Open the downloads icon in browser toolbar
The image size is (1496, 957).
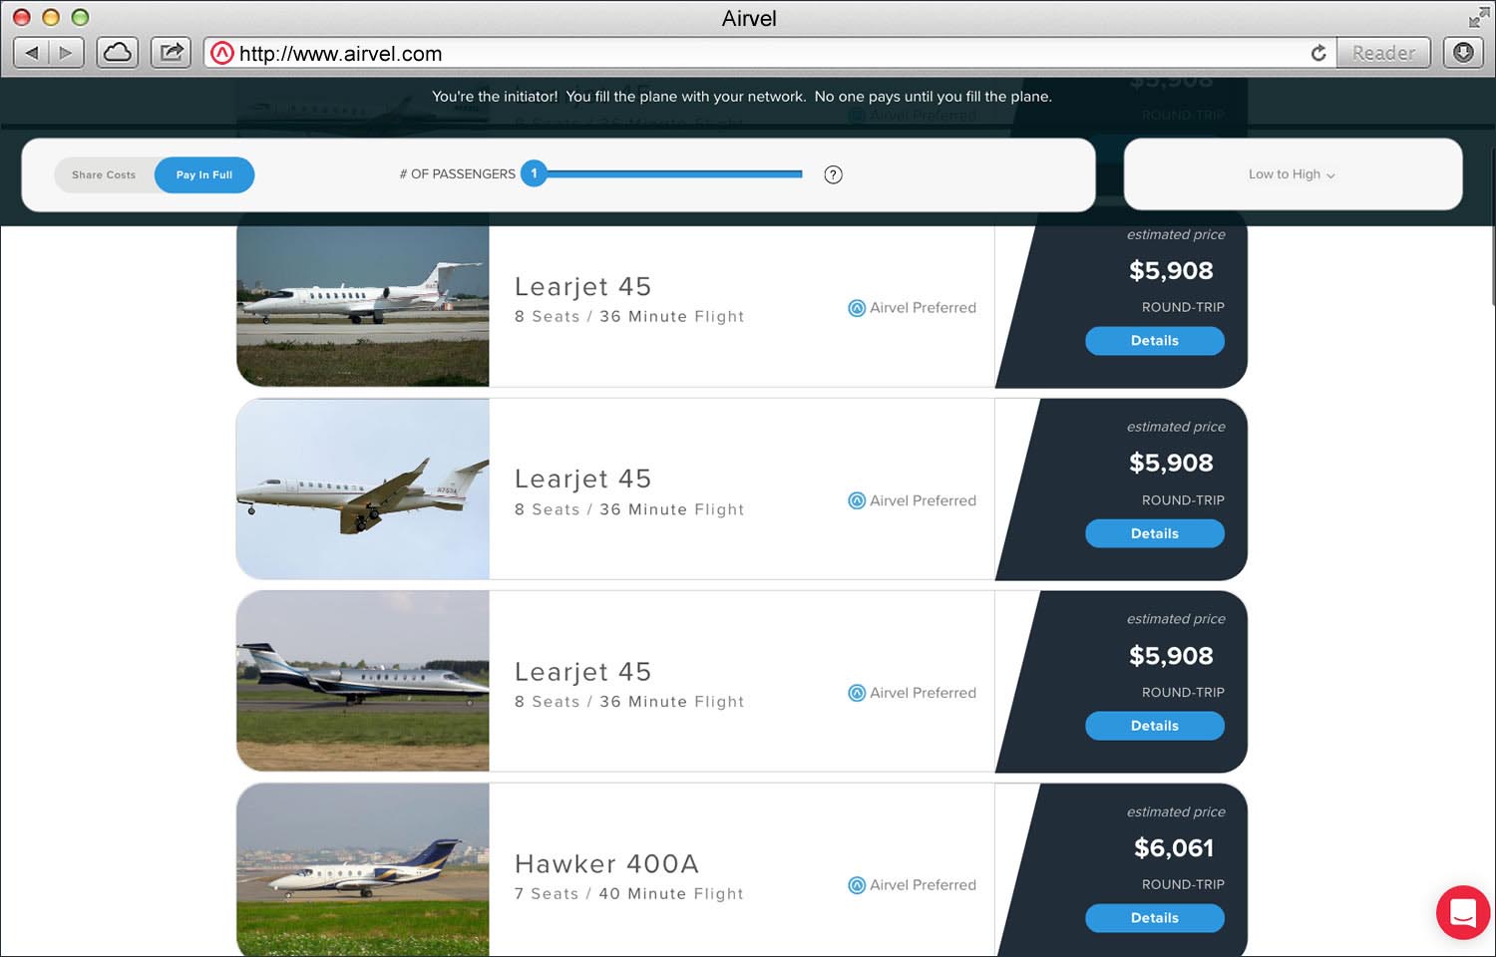click(x=1463, y=53)
